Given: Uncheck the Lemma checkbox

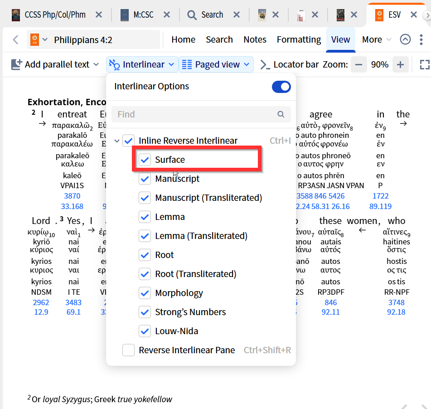Looking at the screenshot, I should pos(145,217).
